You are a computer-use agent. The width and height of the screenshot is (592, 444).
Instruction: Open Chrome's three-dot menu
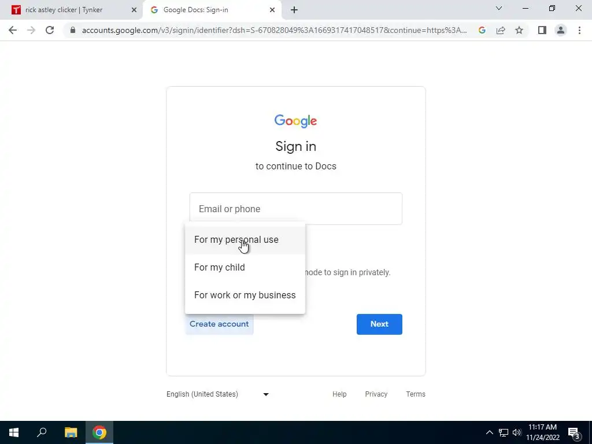pos(579,30)
